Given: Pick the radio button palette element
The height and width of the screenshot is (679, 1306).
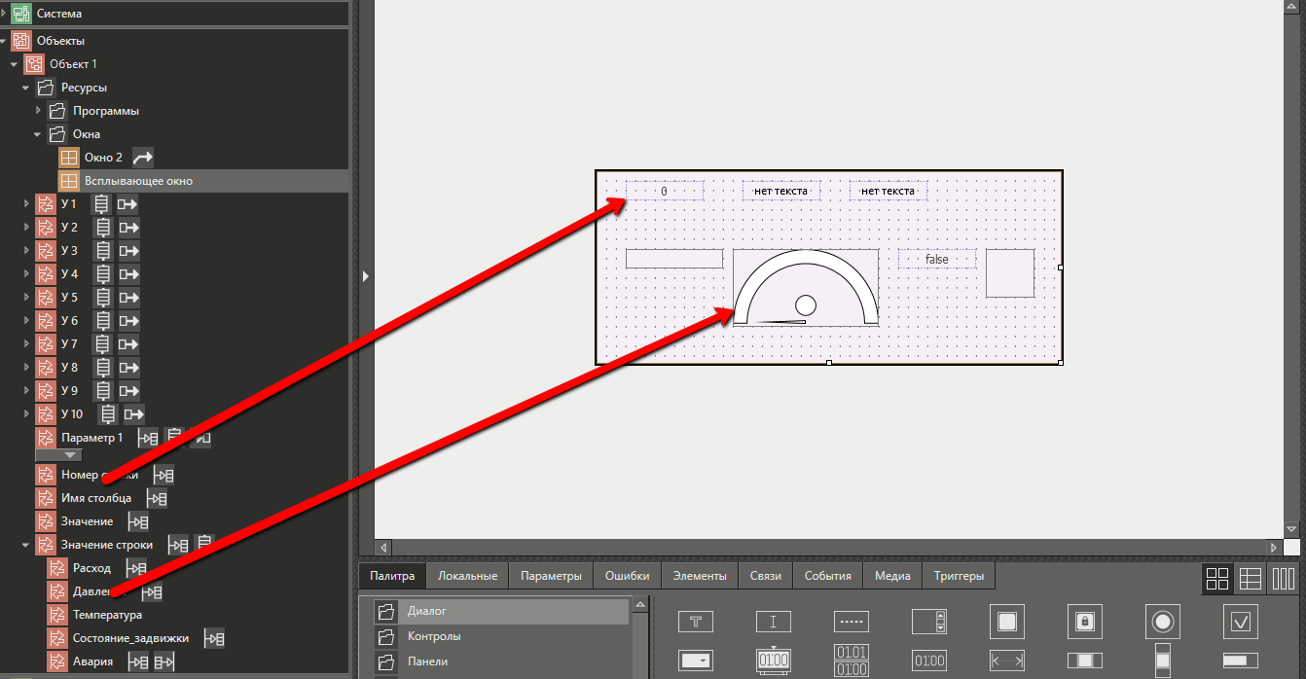Looking at the screenshot, I should pos(1162,621).
